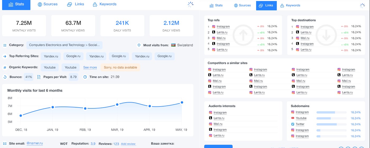The image size is (370, 148).
Task: Click the Add review link
Action: [x=128, y=144]
